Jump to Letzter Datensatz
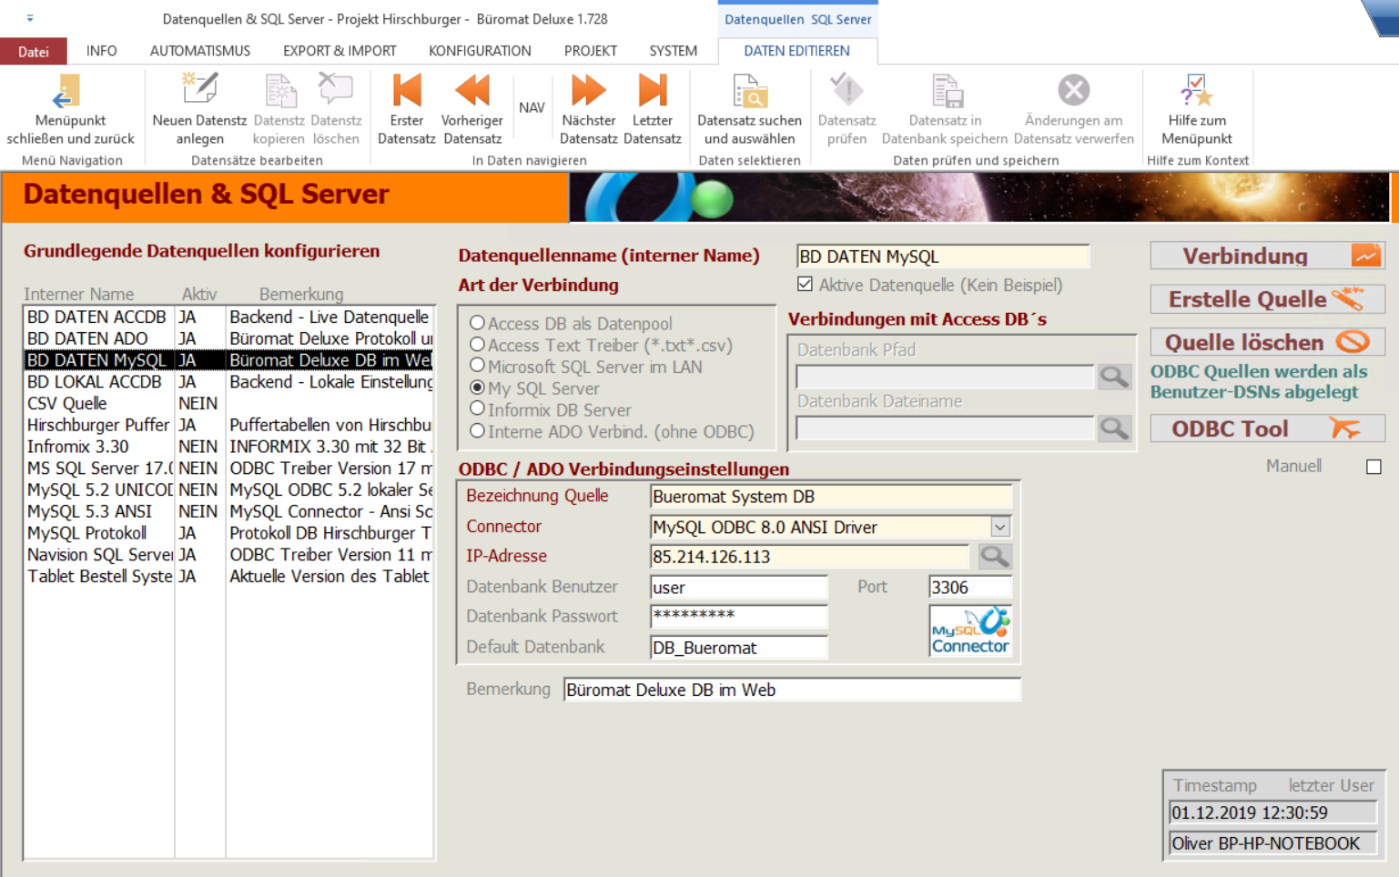 click(652, 92)
